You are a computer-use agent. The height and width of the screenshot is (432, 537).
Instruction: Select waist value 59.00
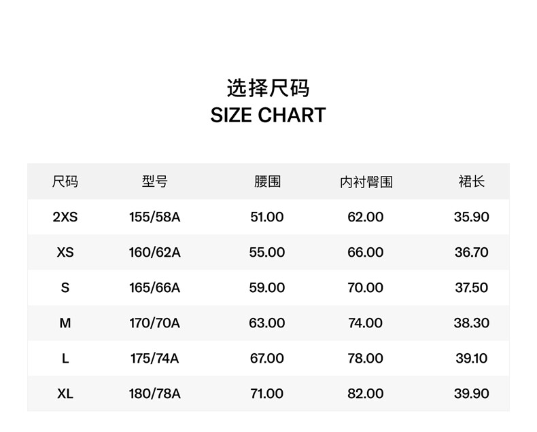[267, 288]
